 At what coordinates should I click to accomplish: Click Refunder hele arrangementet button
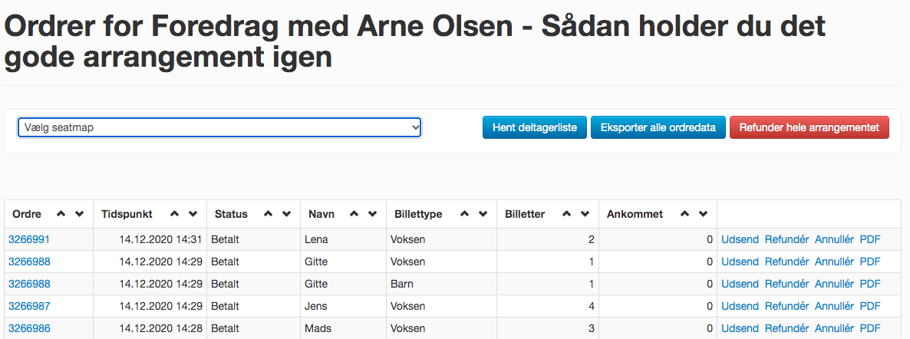point(809,128)
